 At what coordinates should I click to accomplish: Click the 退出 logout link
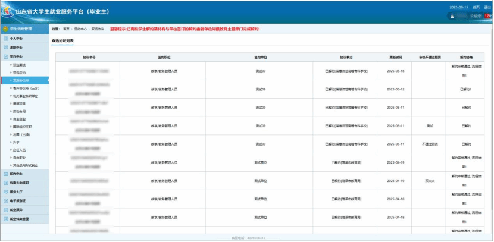(487, 7)
